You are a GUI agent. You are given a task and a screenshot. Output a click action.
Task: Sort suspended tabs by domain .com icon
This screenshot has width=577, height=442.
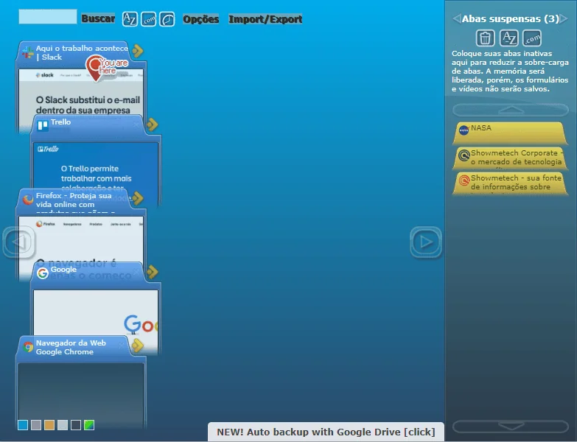pos(532,38)
